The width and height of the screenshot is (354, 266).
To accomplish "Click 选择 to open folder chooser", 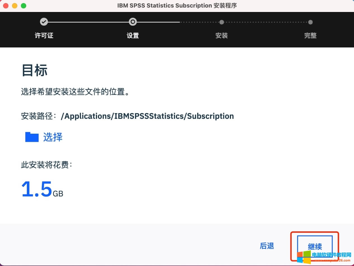I will 53,137.
